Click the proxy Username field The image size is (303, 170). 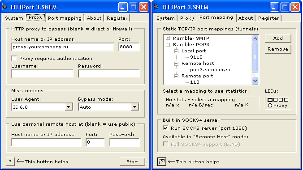pyautogui.click(x=42, y=74)
